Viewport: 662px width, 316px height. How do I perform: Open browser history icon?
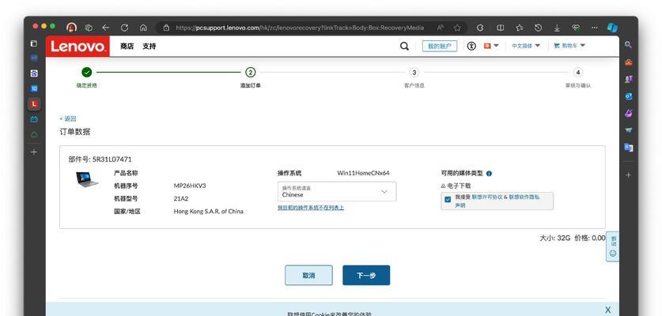tap(538, 28)
